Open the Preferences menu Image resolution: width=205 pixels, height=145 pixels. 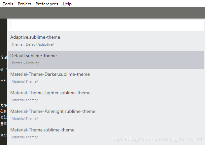[x=47, y=4]
